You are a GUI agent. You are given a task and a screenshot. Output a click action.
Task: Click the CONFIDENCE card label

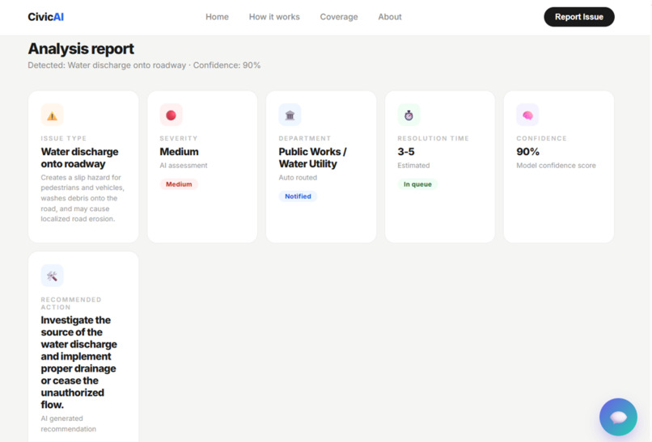(541, 138)
